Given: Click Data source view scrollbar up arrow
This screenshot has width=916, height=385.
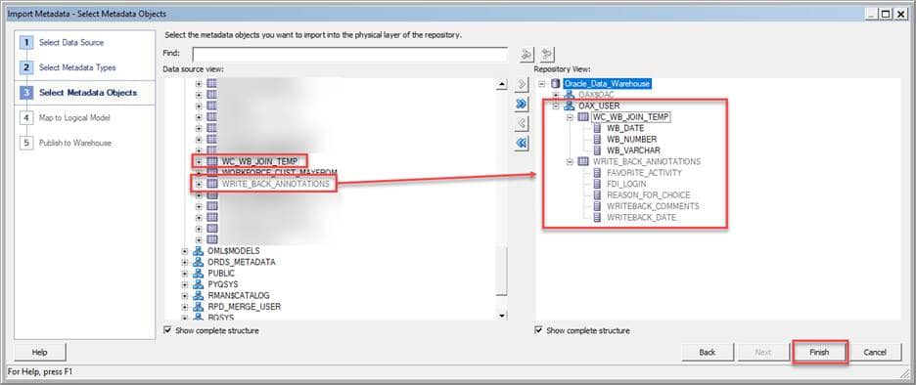Looking at the screenshot, I should pyautogui.click(x=501, y=85).
